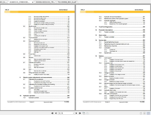Click TOC entry 15.8 Hydraulic block valve

pos(122,90)
